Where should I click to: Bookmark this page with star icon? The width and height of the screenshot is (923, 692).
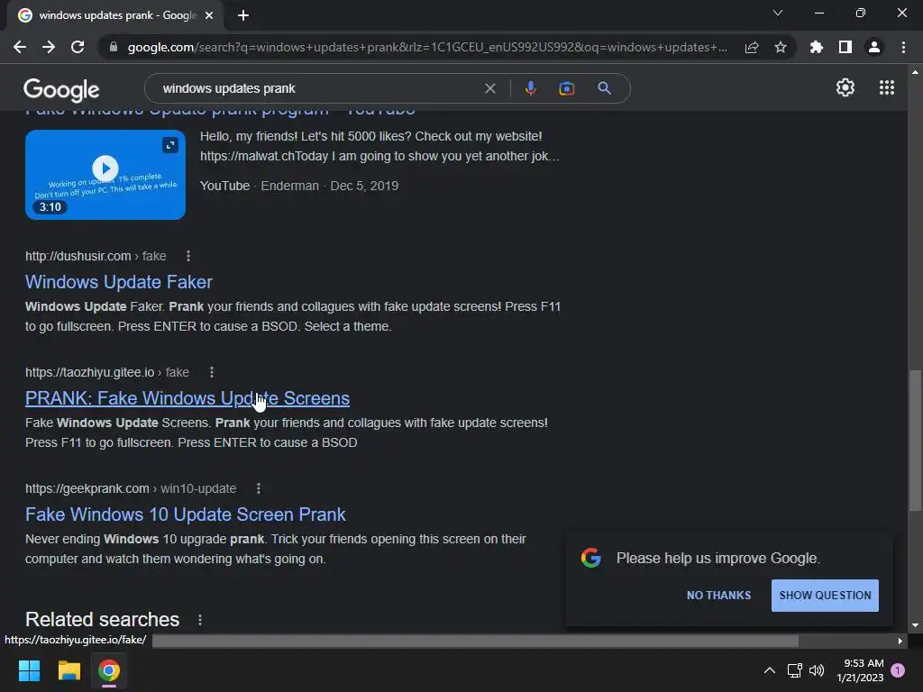pos(781,47)
